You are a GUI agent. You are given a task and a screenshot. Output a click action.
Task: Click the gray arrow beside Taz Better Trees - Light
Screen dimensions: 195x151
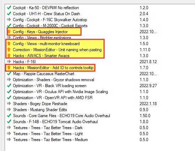(x=9, y=133)
